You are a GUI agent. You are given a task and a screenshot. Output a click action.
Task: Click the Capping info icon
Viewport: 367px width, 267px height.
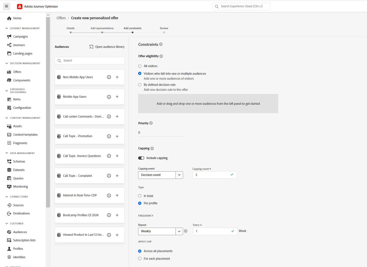point(152,149)
